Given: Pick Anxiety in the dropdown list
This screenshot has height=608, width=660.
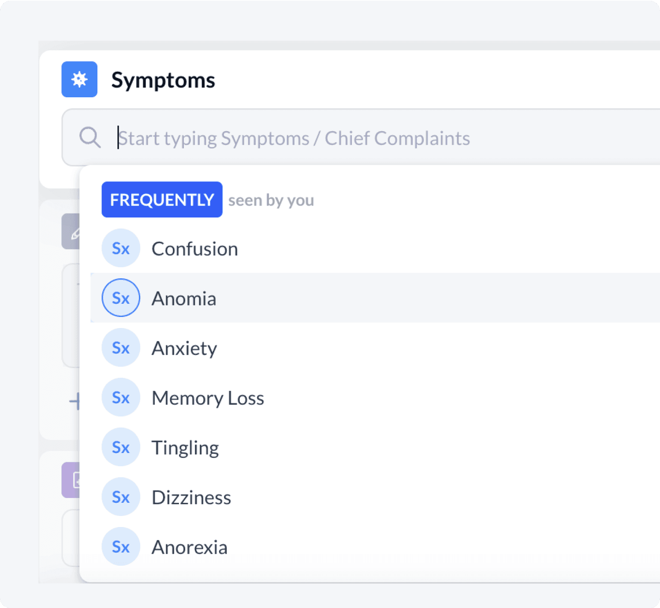Looking at the screenshot, I should (184, 349).
